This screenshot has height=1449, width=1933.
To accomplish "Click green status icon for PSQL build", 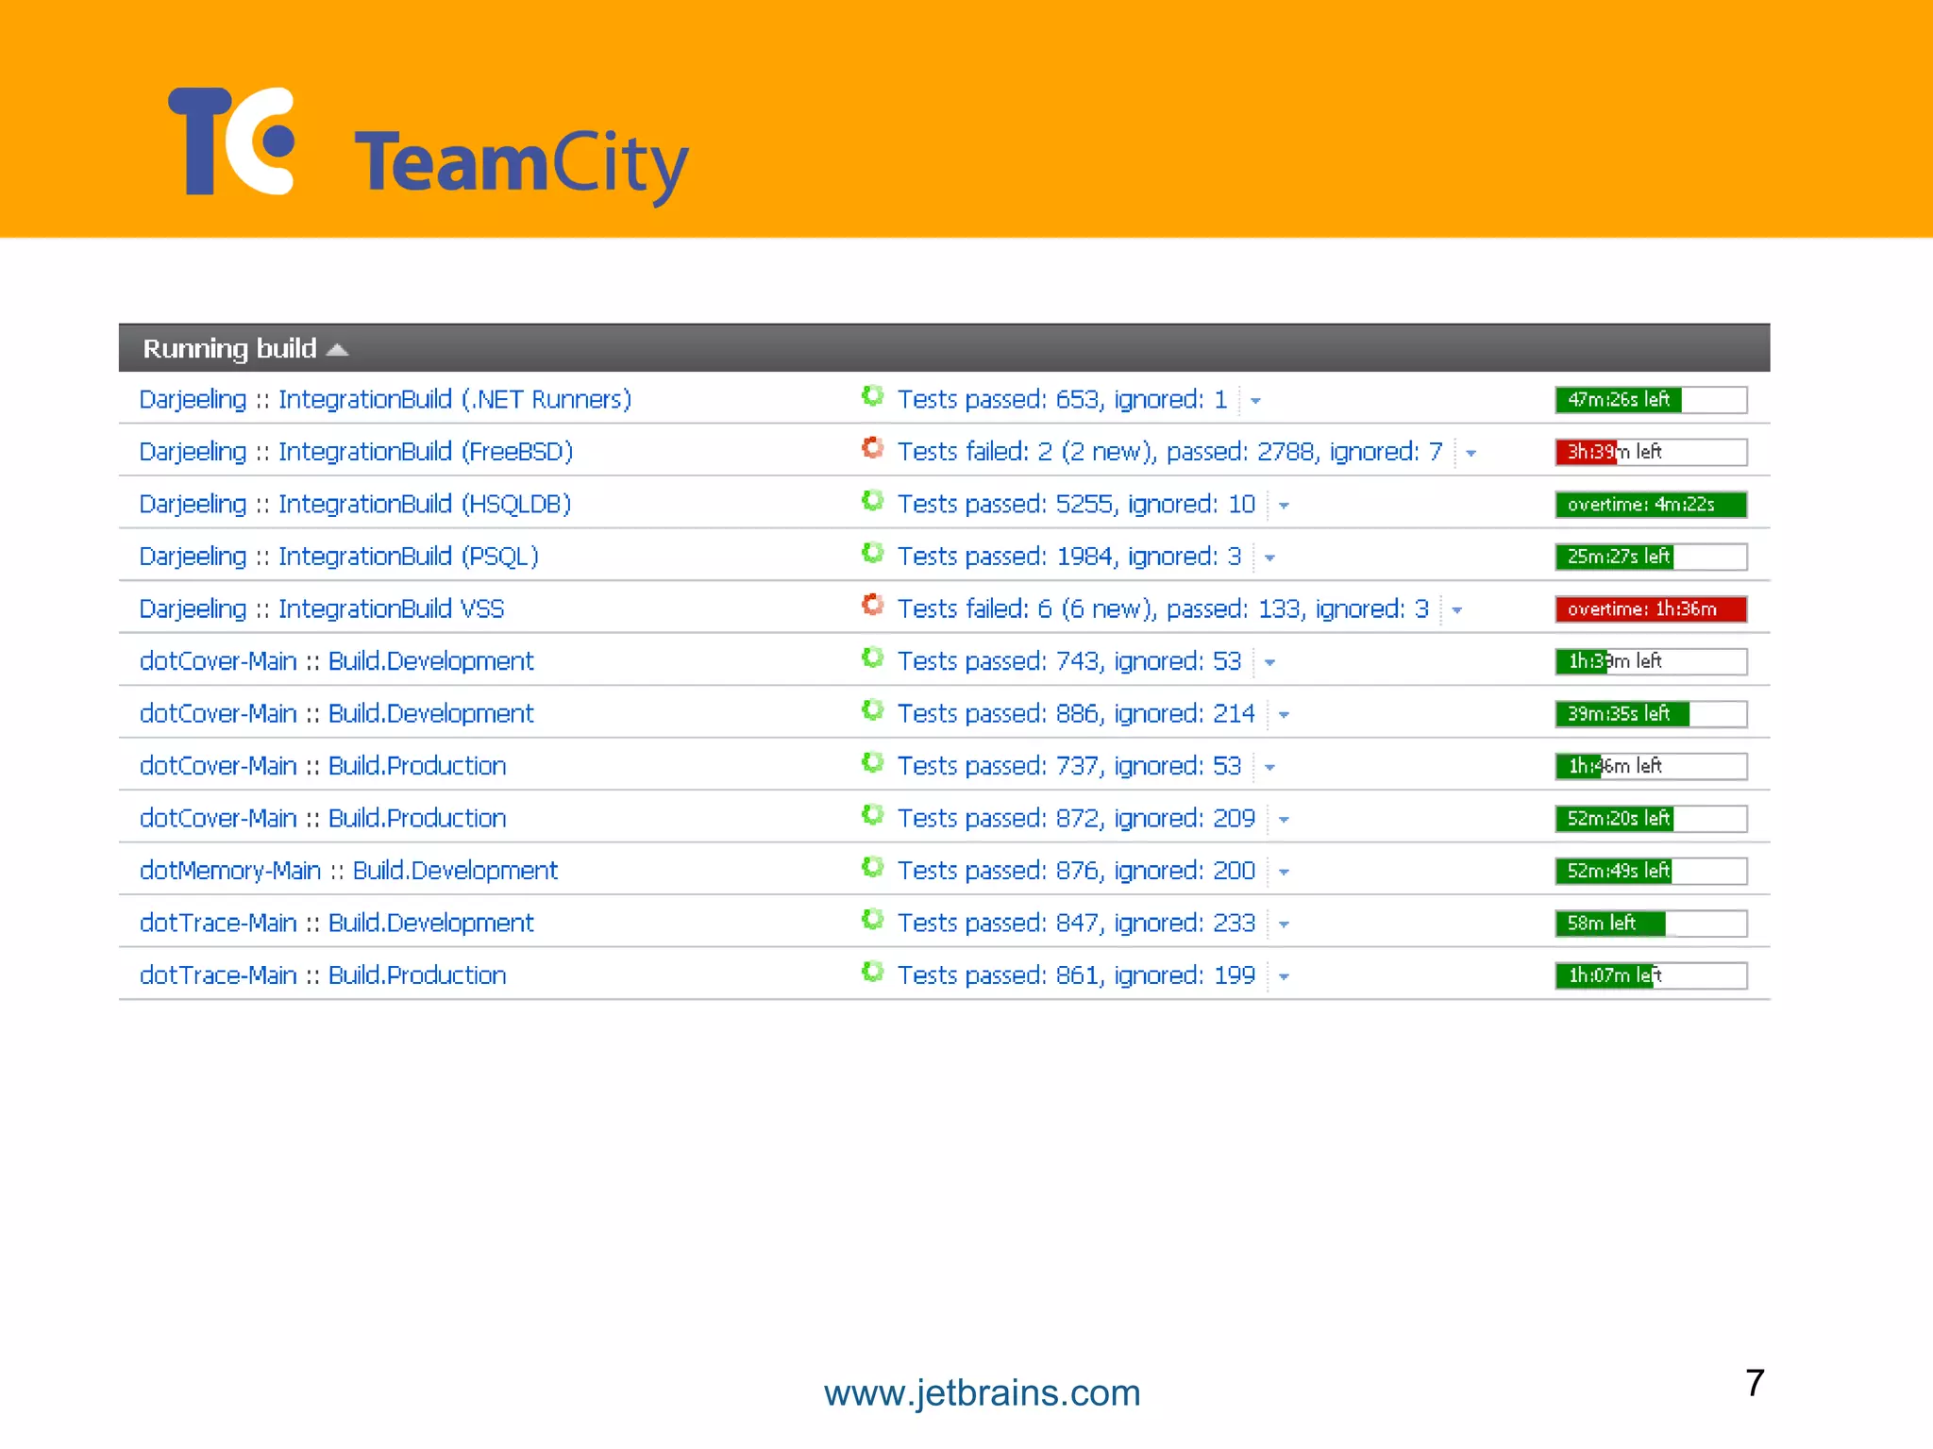I will pyautogui.click(x=872, y=554).
